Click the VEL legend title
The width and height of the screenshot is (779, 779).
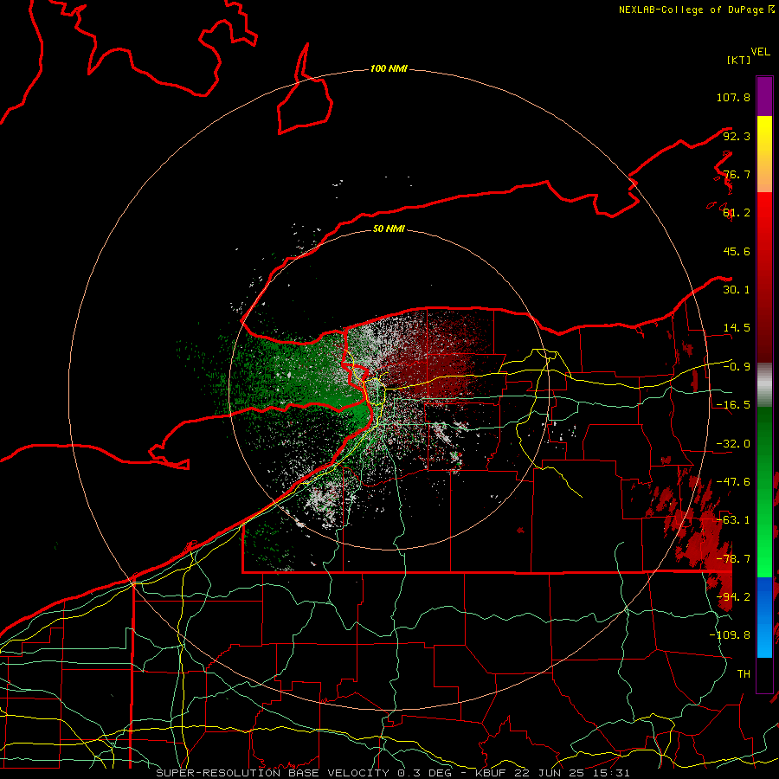pyautogui.click(x=760, y=52)
